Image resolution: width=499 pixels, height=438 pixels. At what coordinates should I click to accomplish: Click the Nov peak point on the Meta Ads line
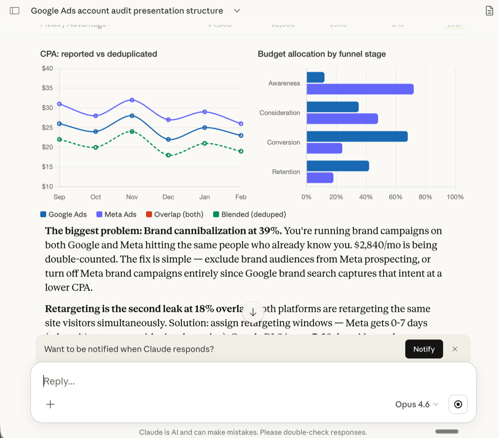click(132, 99)
